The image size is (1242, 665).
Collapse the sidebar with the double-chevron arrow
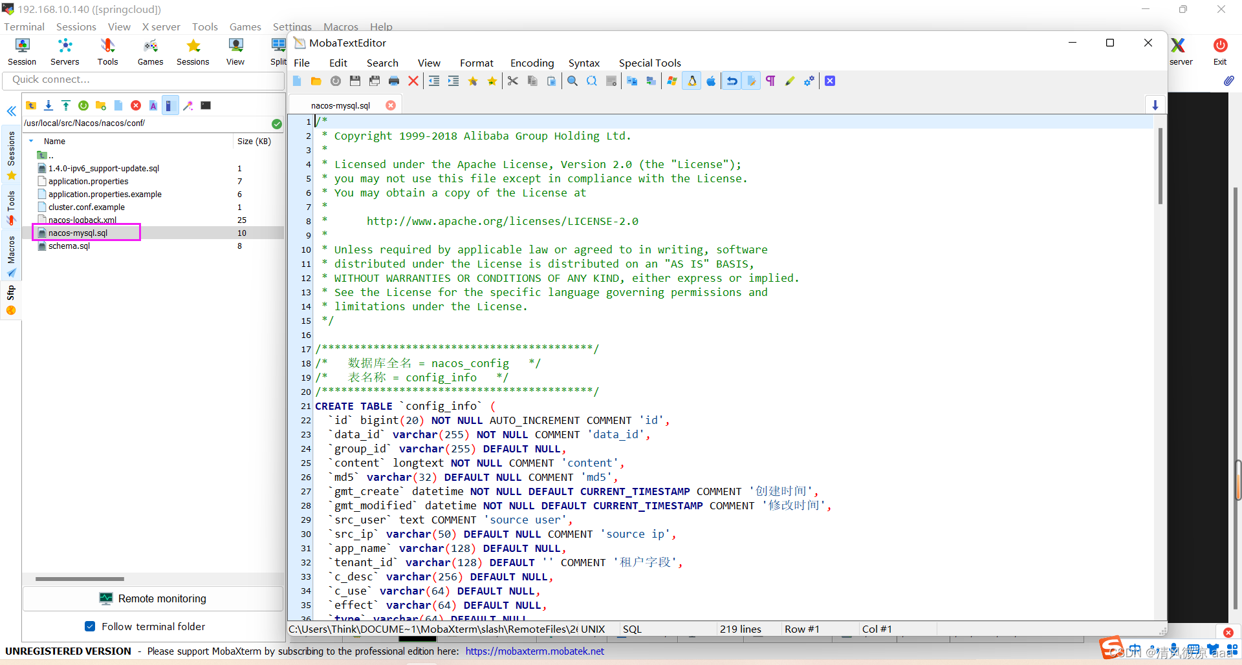pyautogui.click(x=12, y=111)
